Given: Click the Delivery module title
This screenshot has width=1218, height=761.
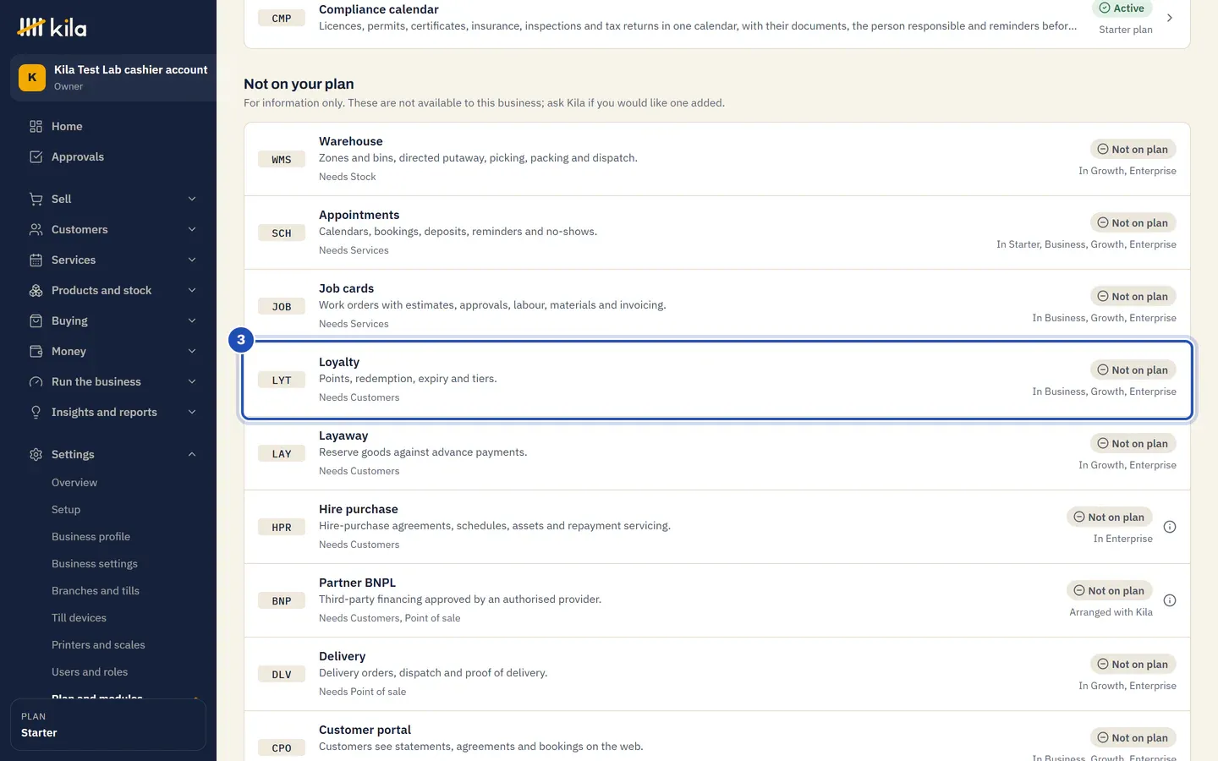Looking at the screenshot, I should 342,656.
